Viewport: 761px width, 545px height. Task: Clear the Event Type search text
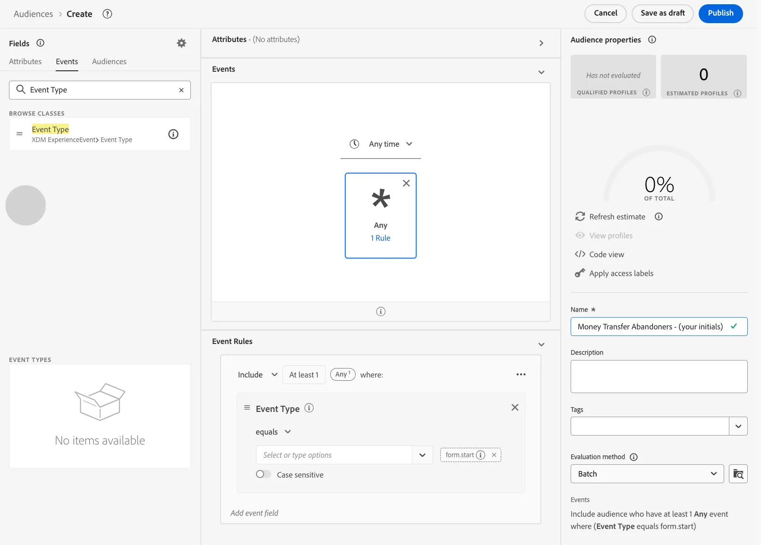[x=181, y=90]
